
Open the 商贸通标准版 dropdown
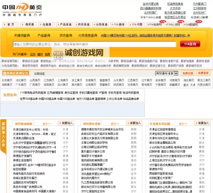pyautogui.click(x=167, y=73)
